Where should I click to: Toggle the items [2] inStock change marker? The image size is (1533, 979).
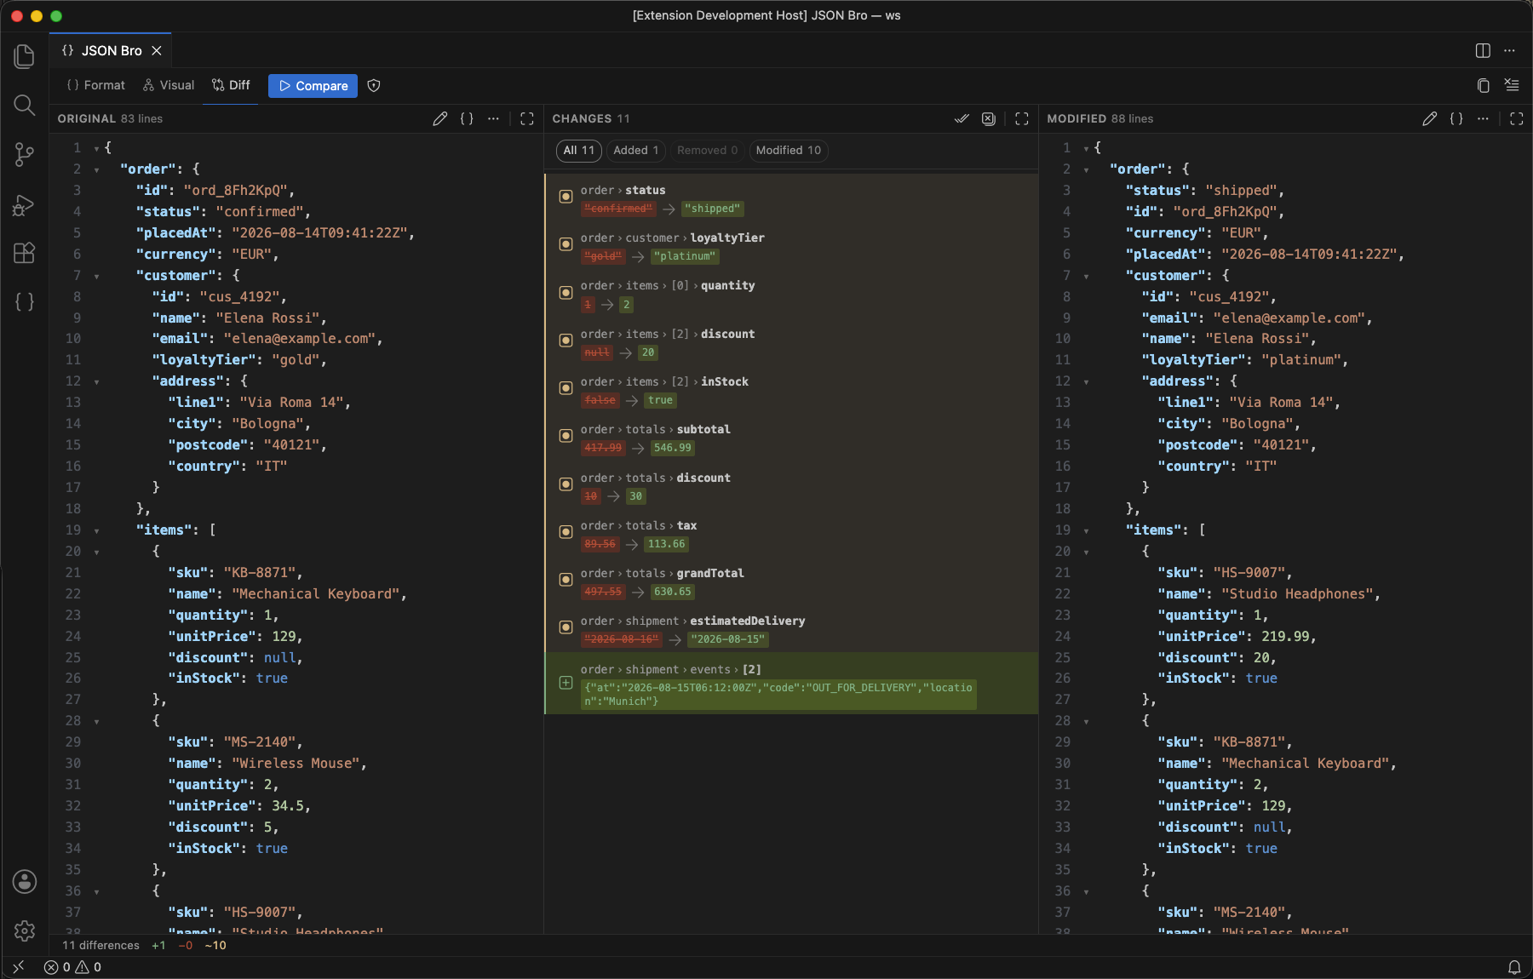[x=566, y=388]
